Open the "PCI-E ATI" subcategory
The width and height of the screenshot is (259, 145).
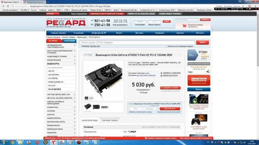pos(52,86)
